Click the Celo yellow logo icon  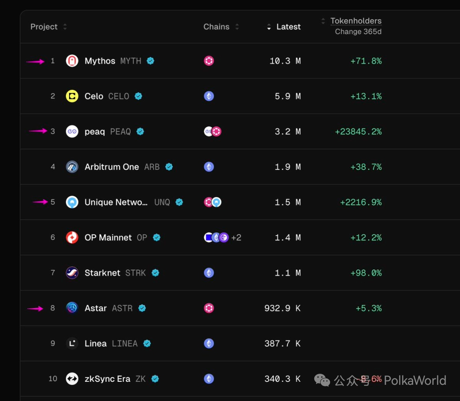72,96
